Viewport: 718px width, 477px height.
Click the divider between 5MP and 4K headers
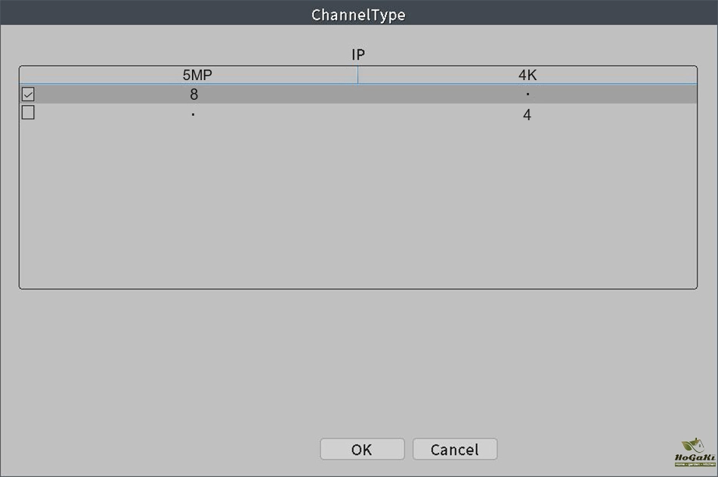(x=357, y=75)
